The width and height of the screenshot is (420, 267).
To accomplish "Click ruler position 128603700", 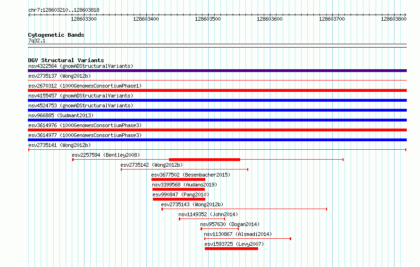I will tap(332, 19).
